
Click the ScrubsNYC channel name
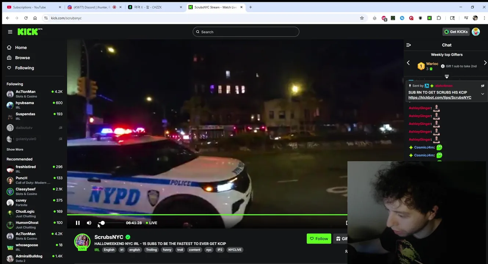(x=109, y=237)
